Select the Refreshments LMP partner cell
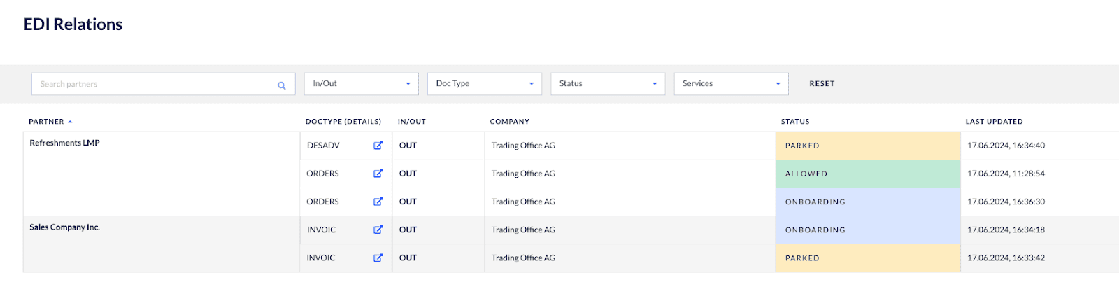This screenshot has width=1119, height=296. tap(64, 143)
